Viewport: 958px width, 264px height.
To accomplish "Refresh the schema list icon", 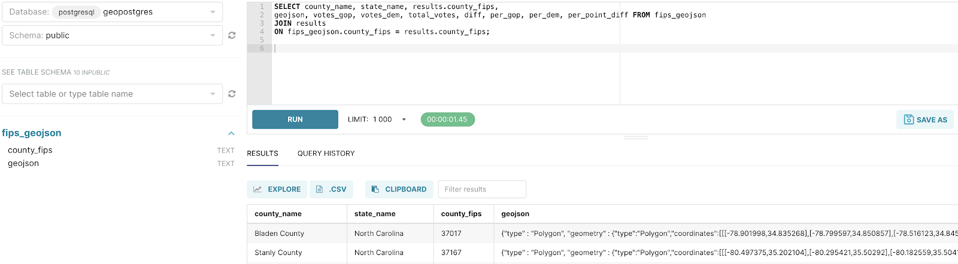I will pyautogui.click(x=232, y=35).
